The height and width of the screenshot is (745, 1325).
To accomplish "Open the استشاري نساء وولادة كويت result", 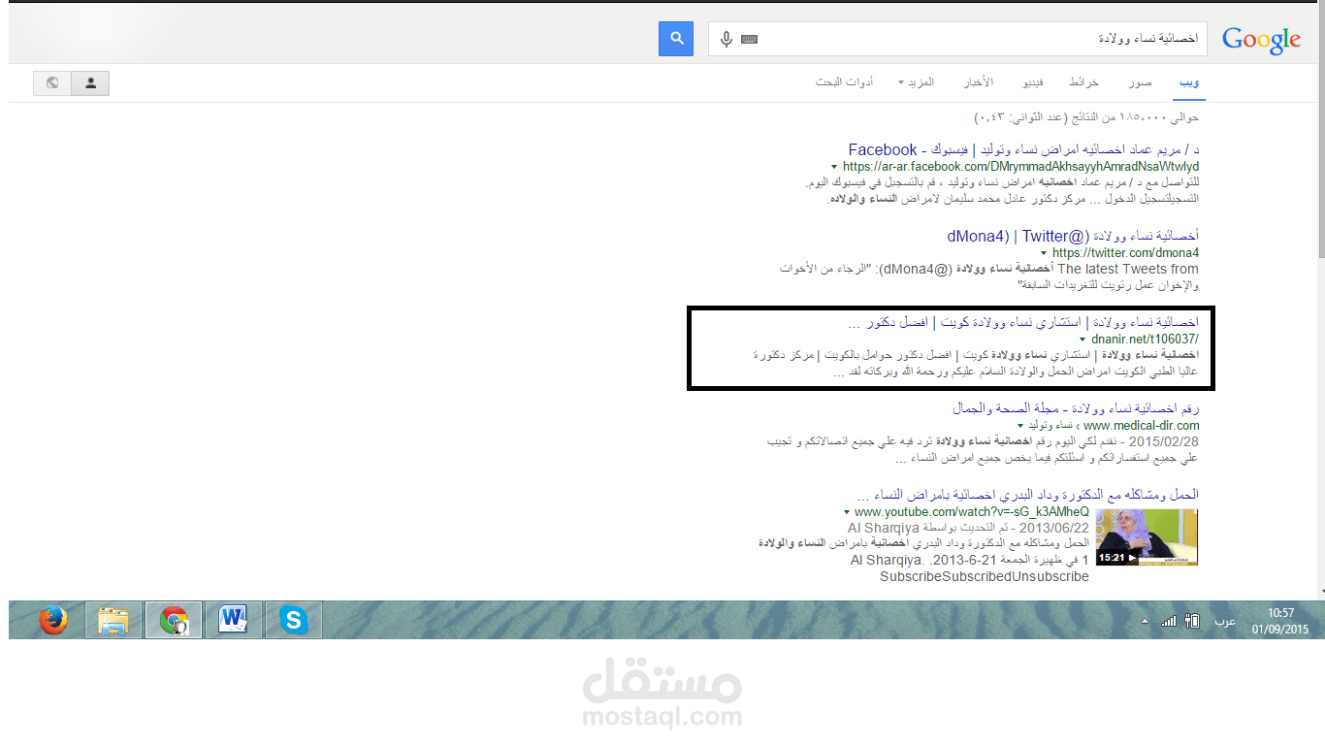I will (1023, 321).
